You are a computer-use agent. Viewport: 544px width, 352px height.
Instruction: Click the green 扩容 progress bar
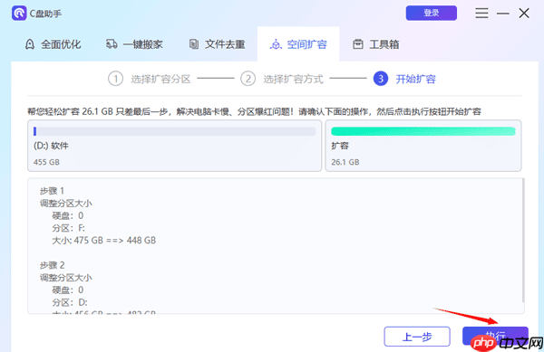tap(423, 131)
